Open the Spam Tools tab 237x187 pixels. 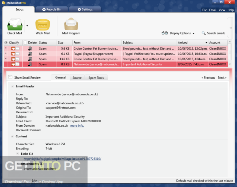(x=96, y=77)
